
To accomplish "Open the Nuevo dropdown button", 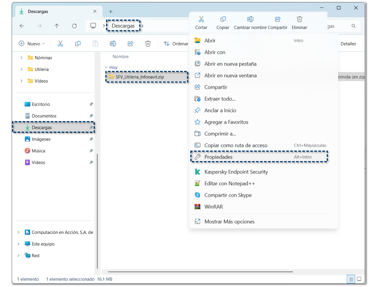I will click(32, 44).
